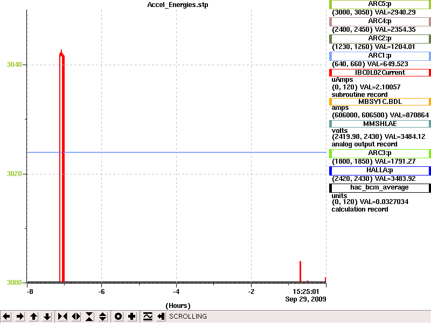The width and height of the screenshot is (431, 323).
Task: Select the ARC5:p legend label
Action: click(x=380, y=4)
